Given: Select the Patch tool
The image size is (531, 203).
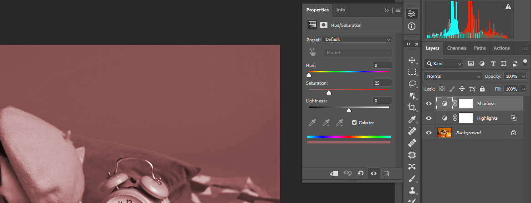Looking at the screenshot, I should pos(412,155).
